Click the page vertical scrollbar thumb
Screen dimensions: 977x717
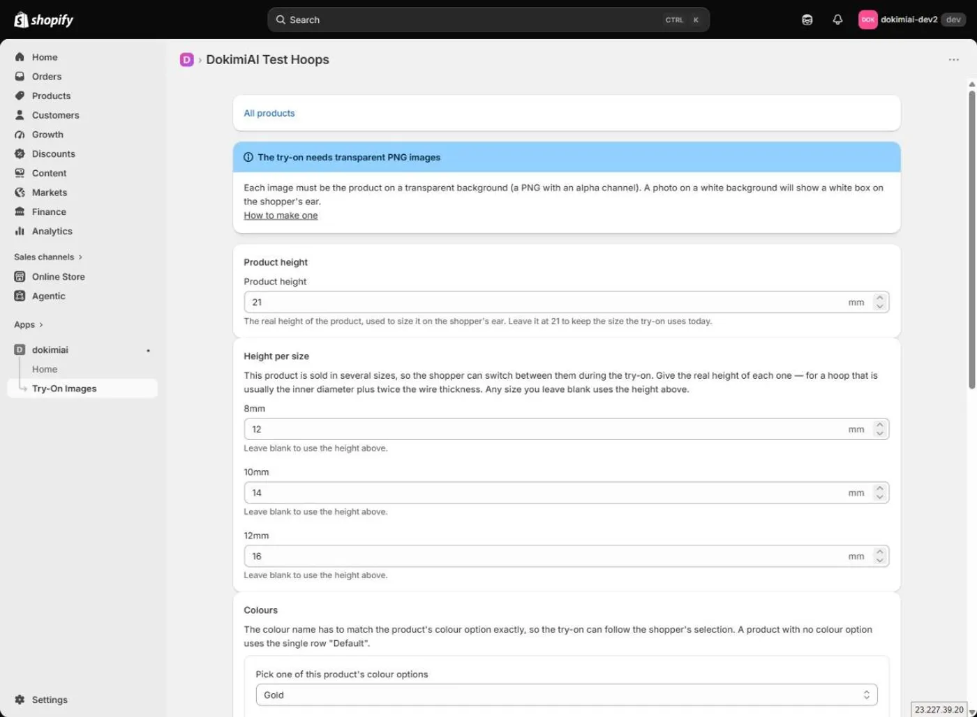pyautogui.click(x=971, y=239)
